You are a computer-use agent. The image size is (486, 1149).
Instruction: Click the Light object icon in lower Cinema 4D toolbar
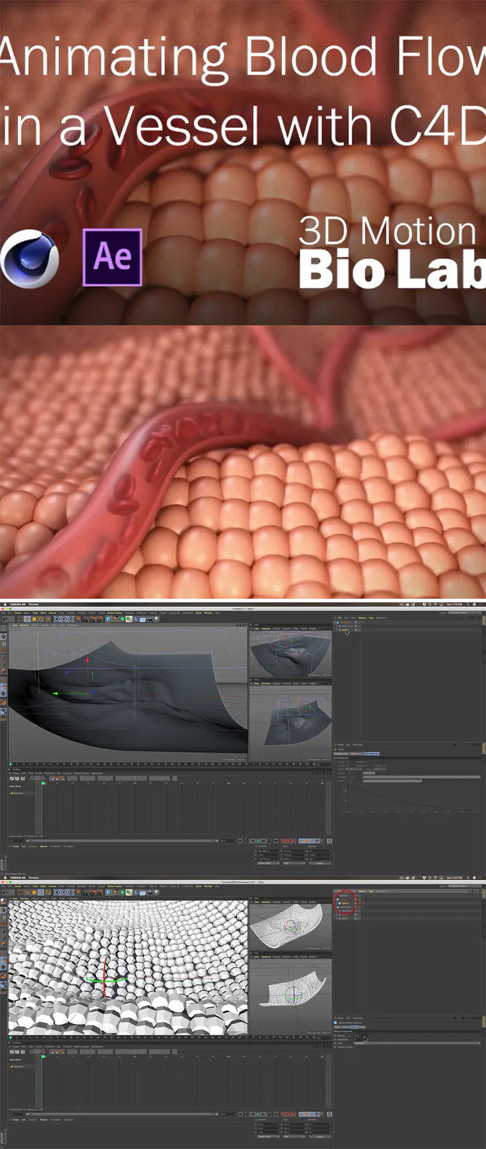pos(156,892)
